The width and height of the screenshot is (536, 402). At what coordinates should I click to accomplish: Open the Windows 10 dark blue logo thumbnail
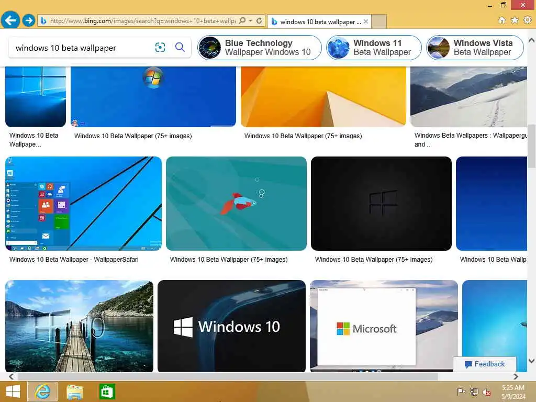click(x=231, y=326)
